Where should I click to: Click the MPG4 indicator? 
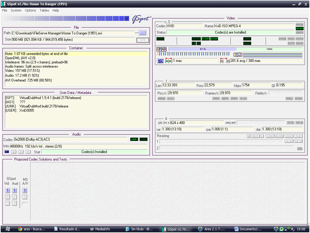pos(299,29)
